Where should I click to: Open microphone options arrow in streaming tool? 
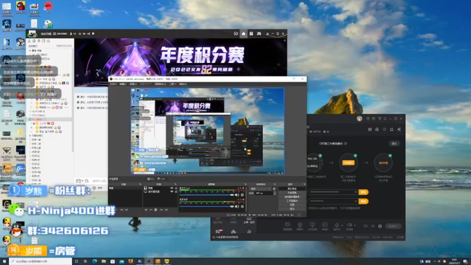coord(342,226)
